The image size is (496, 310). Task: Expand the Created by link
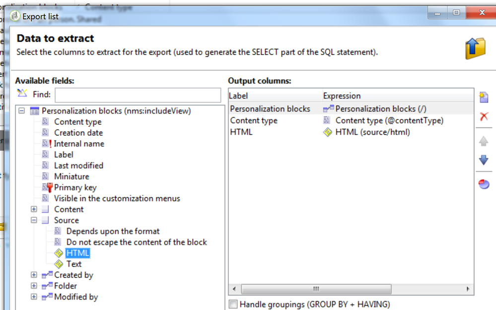click(34, 275)
